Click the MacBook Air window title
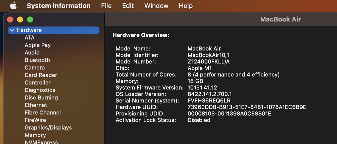 coord(280,19)
